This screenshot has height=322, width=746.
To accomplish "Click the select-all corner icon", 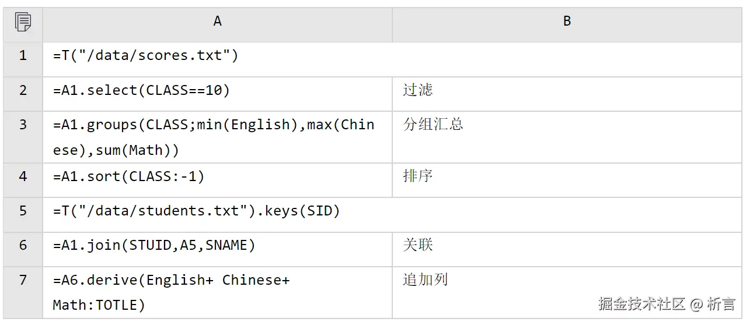I will pyautogui.click(x=23, y=22).
